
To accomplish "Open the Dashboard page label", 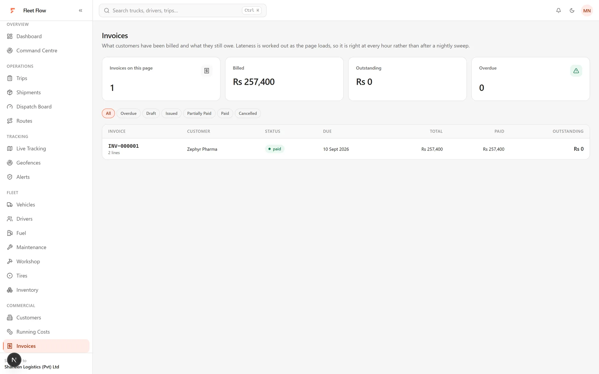I will [29, 36].
